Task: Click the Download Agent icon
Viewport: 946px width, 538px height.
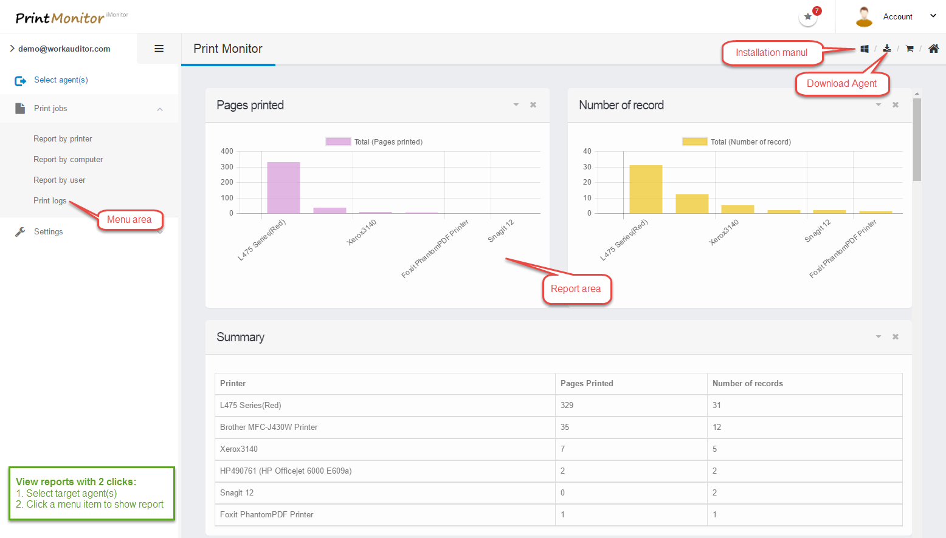Action: pos(887,49)
